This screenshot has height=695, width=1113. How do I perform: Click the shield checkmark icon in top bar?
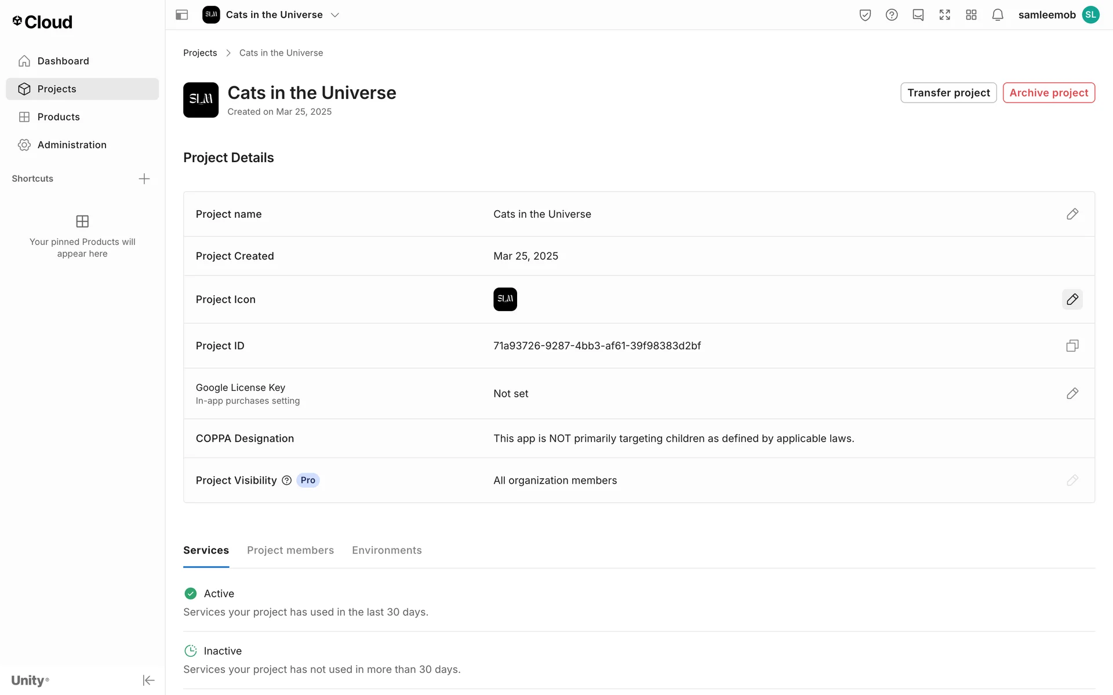click(x=865, y=15)
